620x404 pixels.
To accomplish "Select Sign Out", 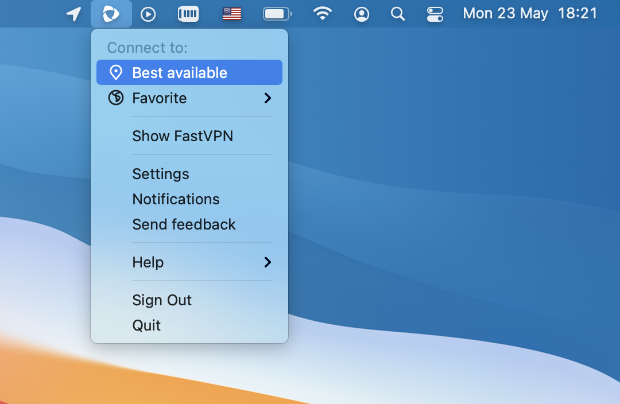I will (x=189, y=300).
